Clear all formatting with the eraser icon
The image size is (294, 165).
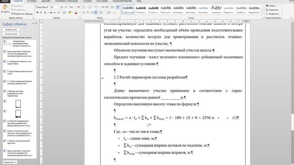79,7
